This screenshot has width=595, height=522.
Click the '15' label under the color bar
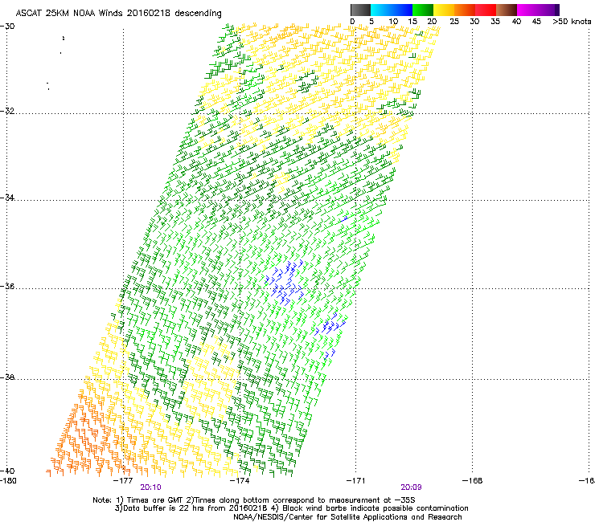pyautogui.click(x=413, y=22)
